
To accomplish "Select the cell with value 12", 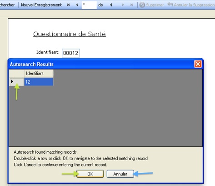I will pyautogui.click(x=39, y=82).
